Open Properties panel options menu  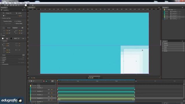coord(24,8)
